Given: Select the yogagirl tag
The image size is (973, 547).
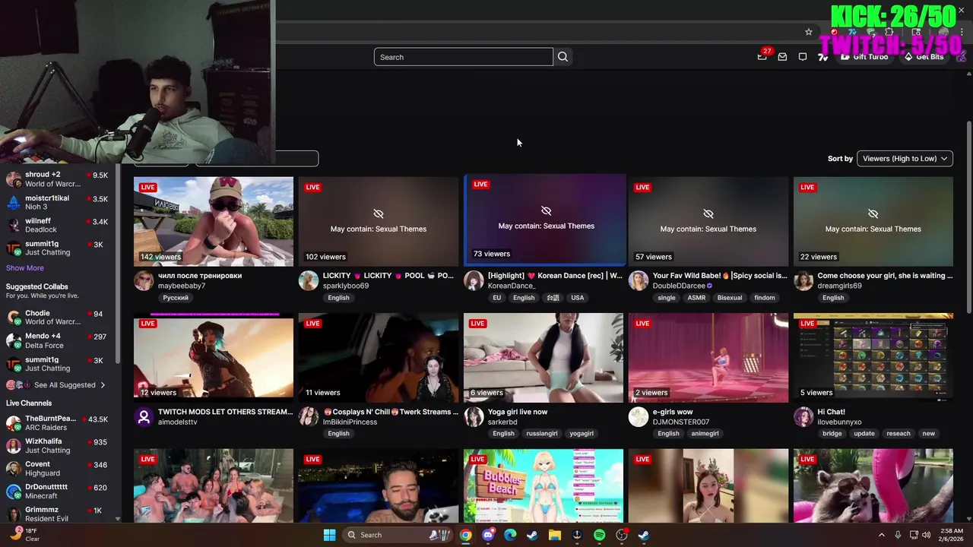Looking at the screenshot, I should pos(582,434).
